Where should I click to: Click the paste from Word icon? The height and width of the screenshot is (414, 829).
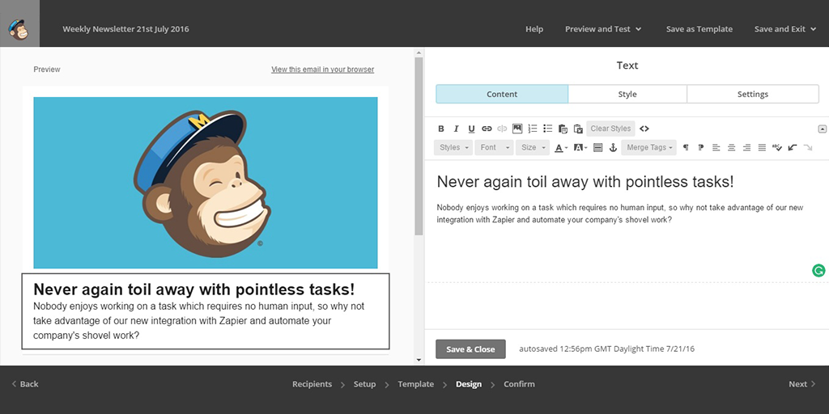click(x=578, y=129)
